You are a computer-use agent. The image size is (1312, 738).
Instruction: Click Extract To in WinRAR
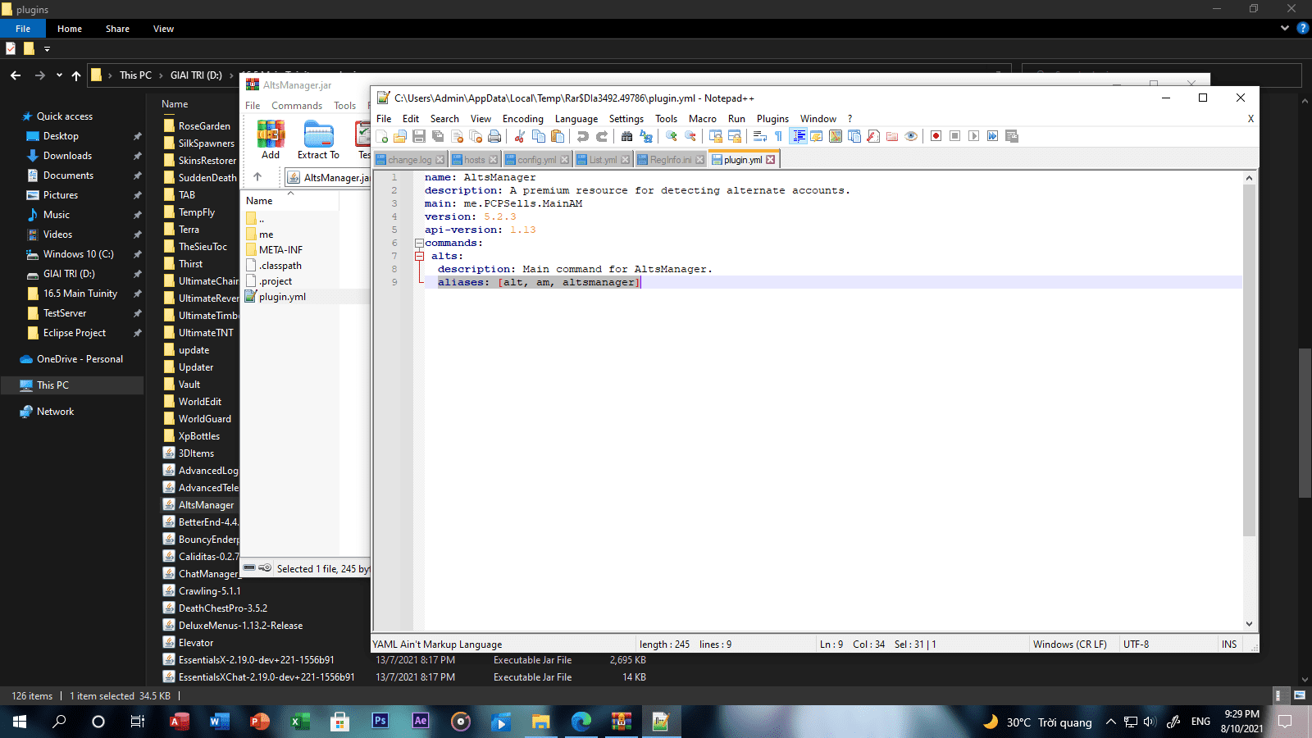click(318, 140)
